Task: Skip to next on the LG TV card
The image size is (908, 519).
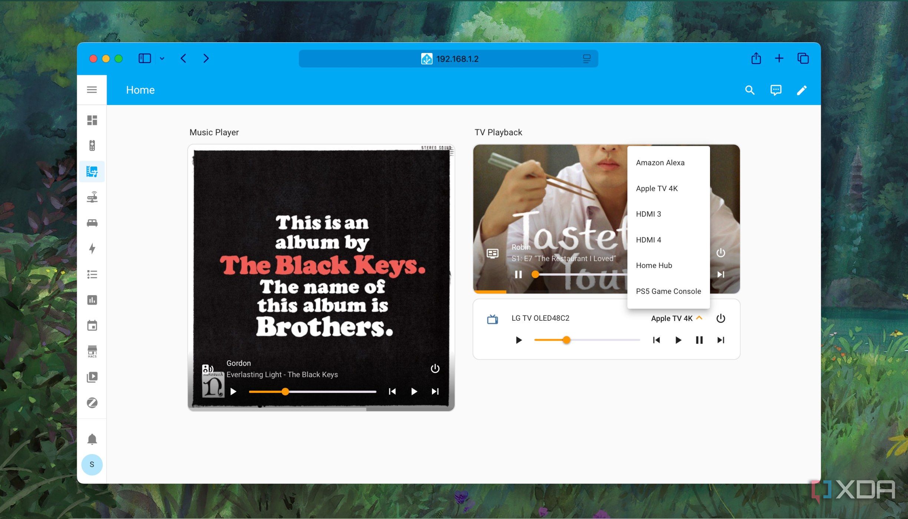Action: click(x=720, y=340)
